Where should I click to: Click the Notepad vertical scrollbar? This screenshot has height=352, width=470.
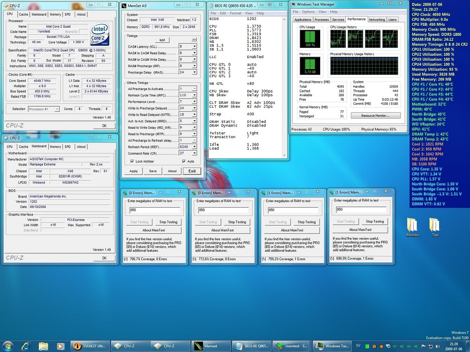284,87
